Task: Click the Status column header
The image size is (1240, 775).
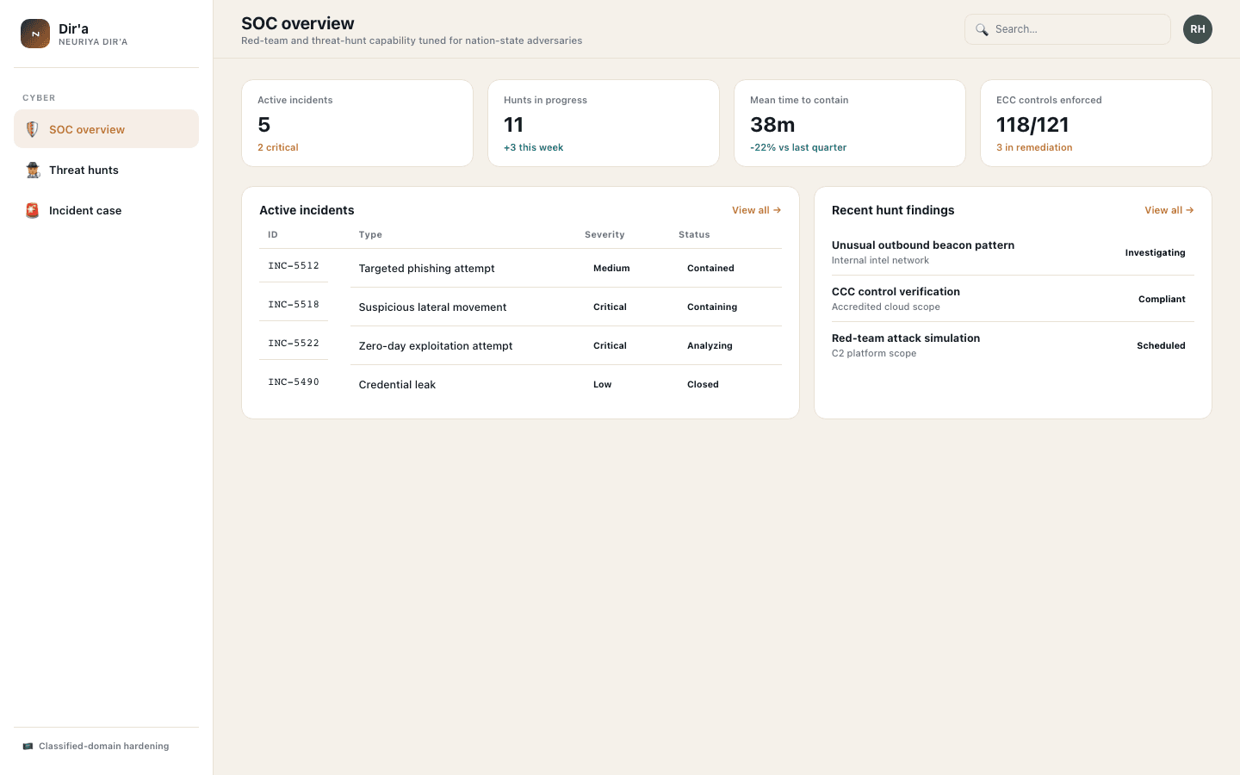Action: click(x=694, y=235)
